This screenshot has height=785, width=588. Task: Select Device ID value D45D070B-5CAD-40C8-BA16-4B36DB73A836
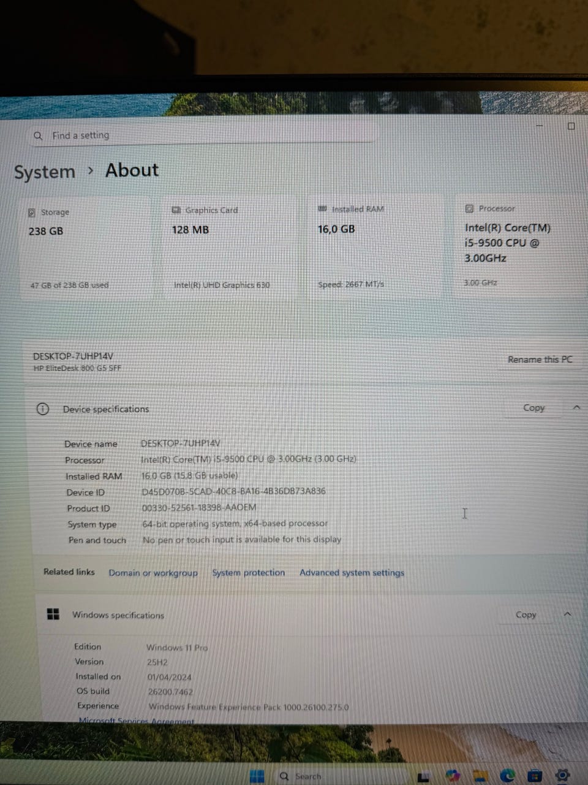pyautogui.click(x=233, y=491)
